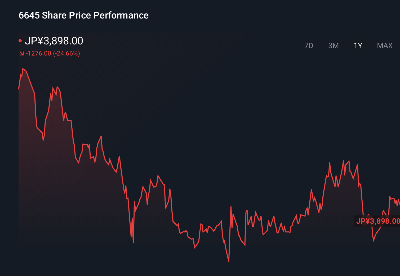Select the 7D time range
This screenshot has width=400, height=276.
pos(309,45)
